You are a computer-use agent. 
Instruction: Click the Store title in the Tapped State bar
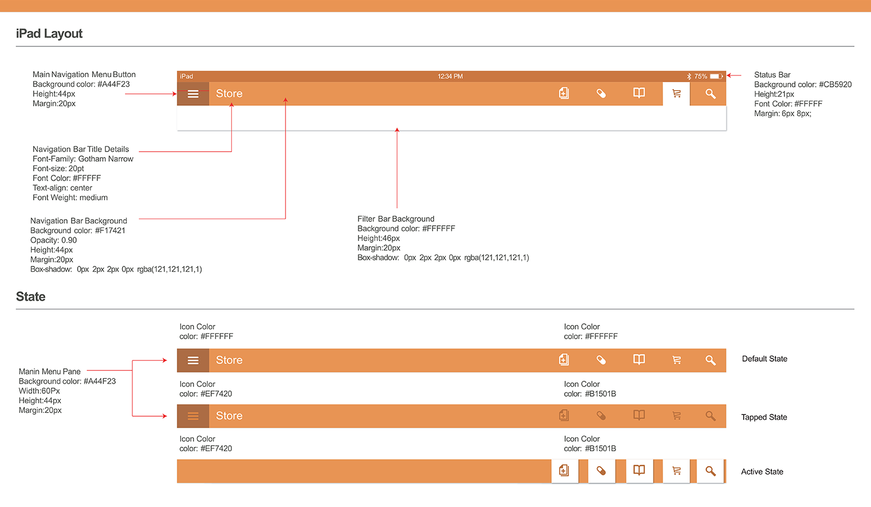(x=229, y=416)
